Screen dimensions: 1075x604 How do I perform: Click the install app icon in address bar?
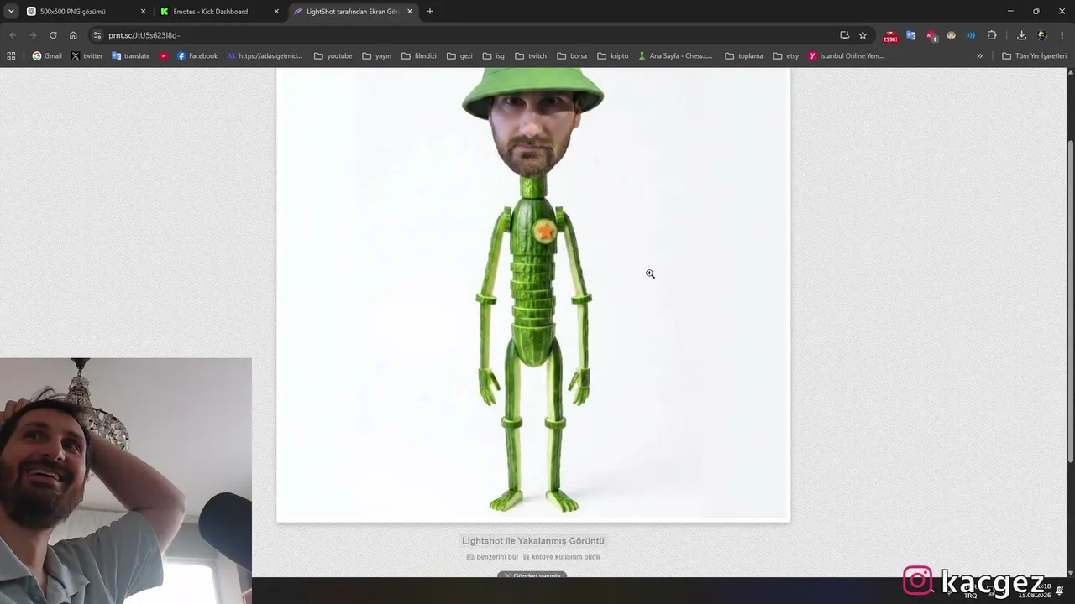[x=844, y=35]
